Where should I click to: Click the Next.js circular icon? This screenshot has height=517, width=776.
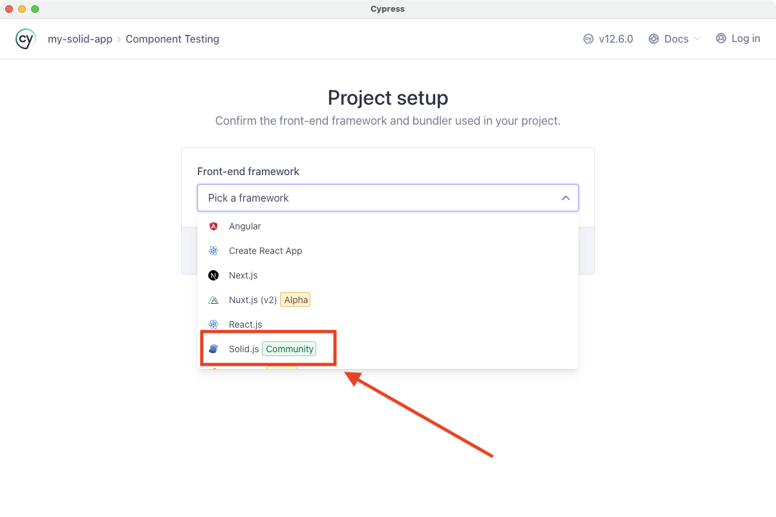coord(213,275)
